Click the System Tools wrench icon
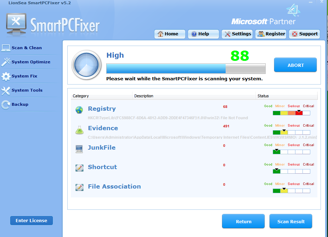The image size is (328, 237). tap(6, 91)
